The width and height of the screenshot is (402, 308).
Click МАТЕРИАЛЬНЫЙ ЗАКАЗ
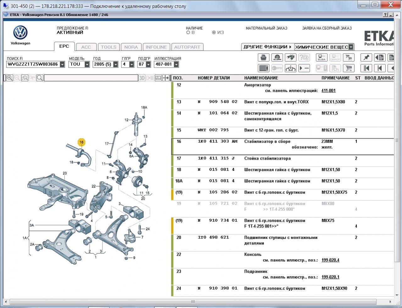pos(267,28)
